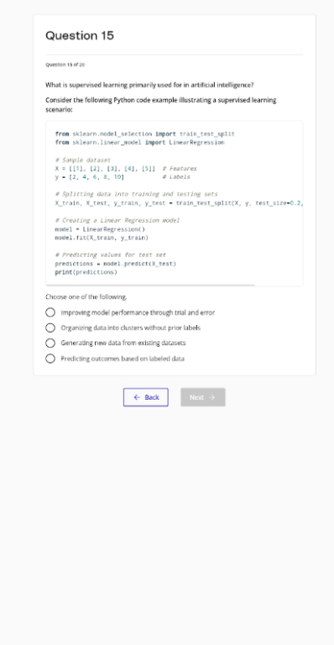Click the 'Choose one of the following' prompt

click(x=86, y=297)
